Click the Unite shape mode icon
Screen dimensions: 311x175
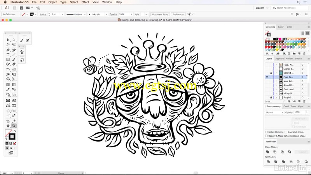click(x=267, y=152)
